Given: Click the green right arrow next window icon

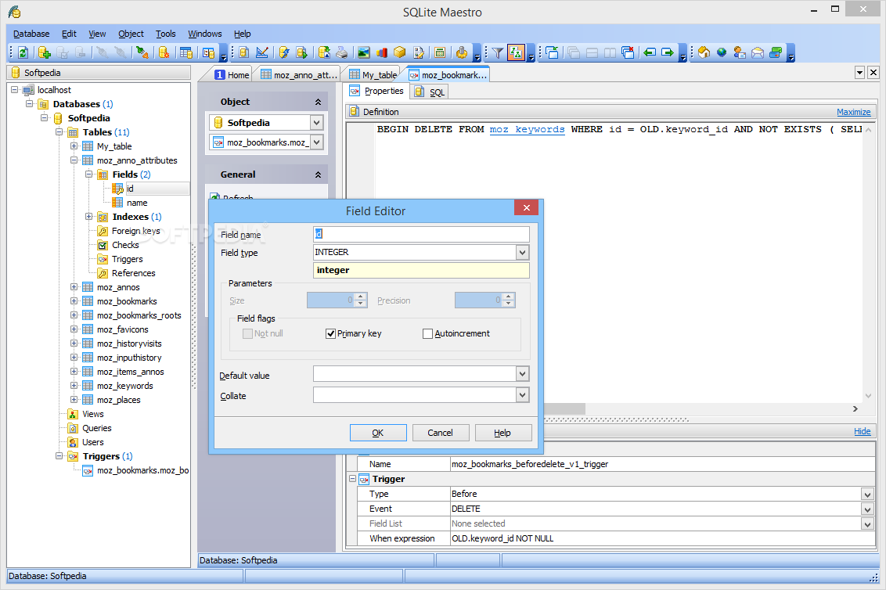Looking at the screenshot, I should click(668, 52).
